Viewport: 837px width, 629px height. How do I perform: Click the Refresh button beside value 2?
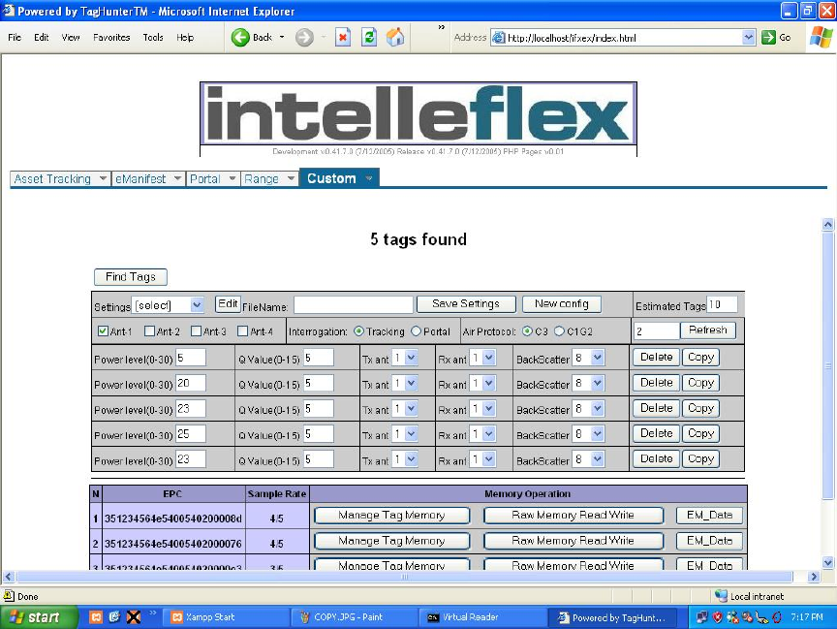(x=708, y=330)
